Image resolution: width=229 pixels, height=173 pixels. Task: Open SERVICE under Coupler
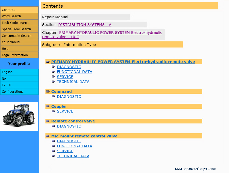pyautogui.click(x=65, y=111)
